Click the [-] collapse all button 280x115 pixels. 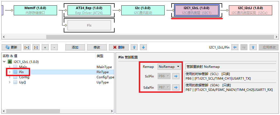[x=36, y=47]
